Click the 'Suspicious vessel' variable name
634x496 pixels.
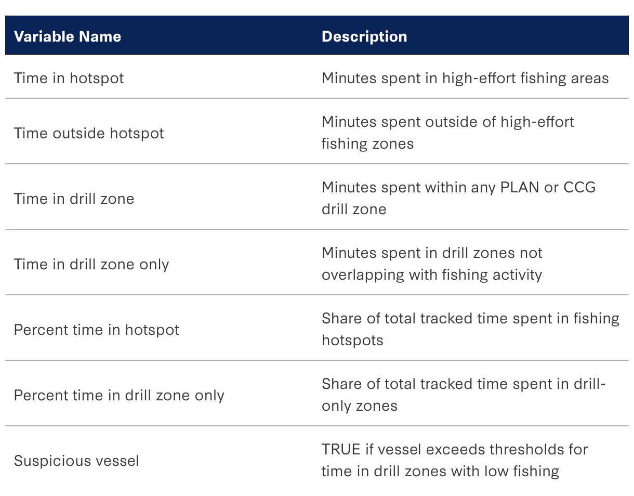point(76,461)
